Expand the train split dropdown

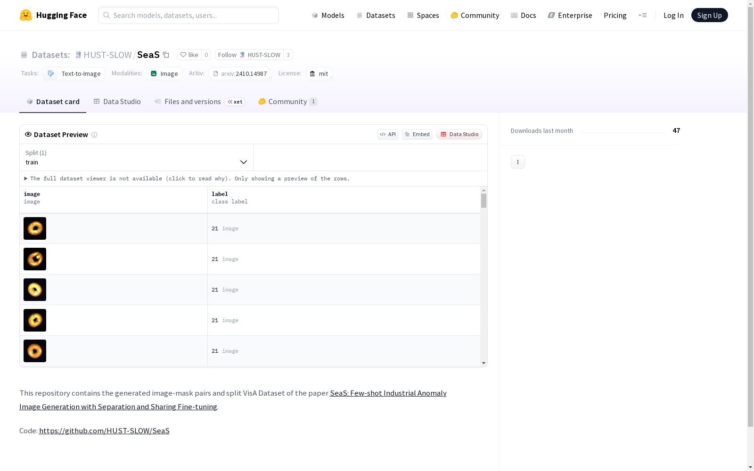click(136, 157)
